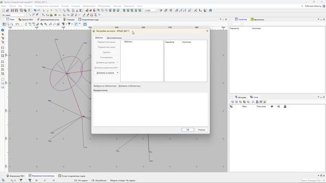326x183 pixels.
Task: Open the Пункты ПВО tab
Action: coord(26,19)
